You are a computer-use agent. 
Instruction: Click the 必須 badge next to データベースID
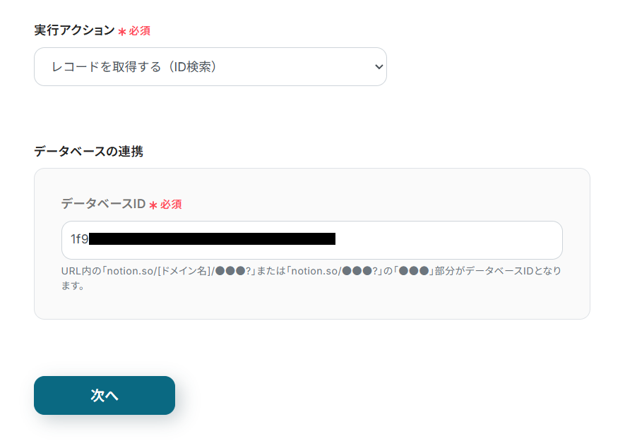pos(171,204)
